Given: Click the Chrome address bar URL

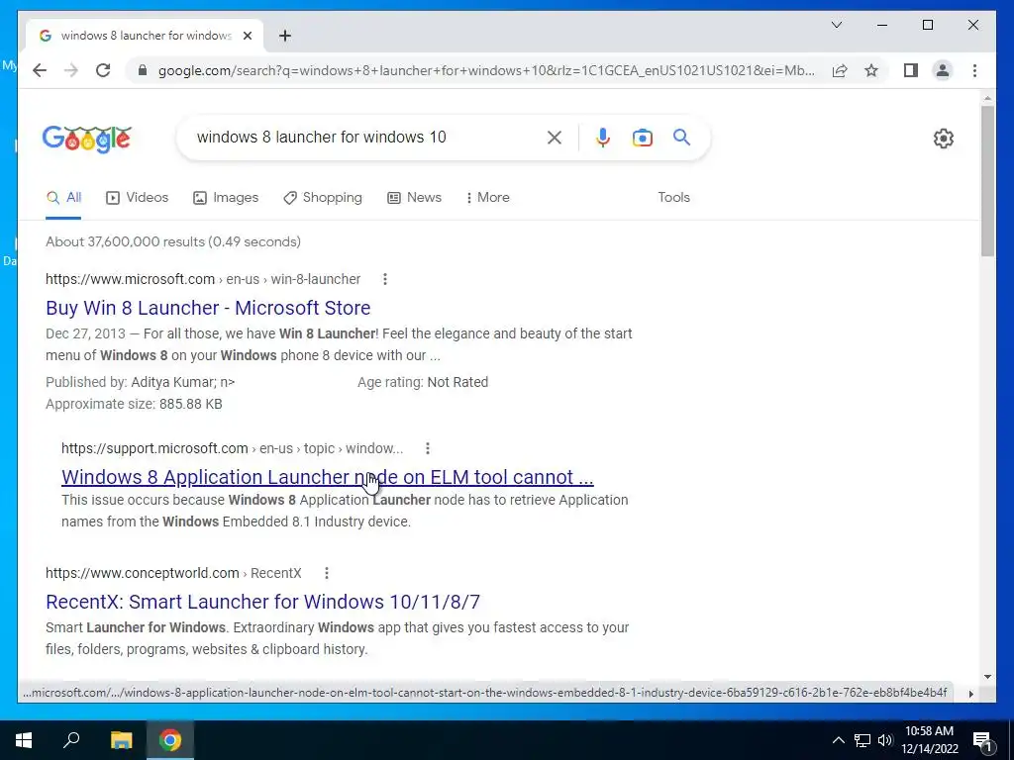Looking at the screenshot, I should 486,70.
